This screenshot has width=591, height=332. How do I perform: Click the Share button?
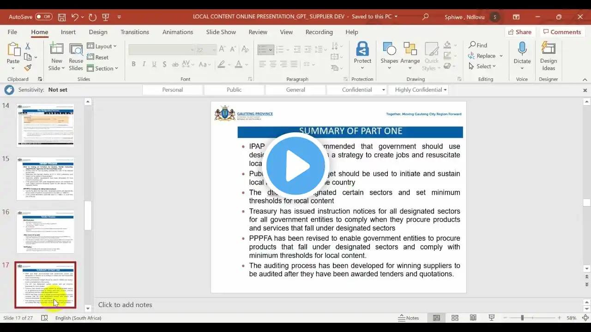tap(519, 32)
